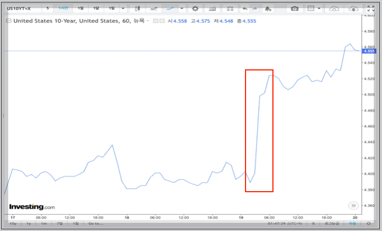The width and height of the screenshot is (382, 231).
Task: Add an alert with bell icon
Action: pos(268,9)
